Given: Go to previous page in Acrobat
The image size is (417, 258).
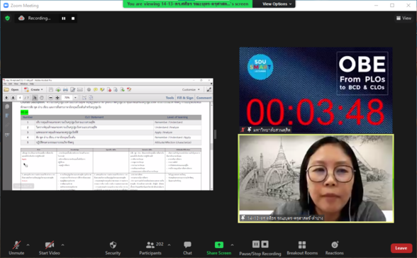Looking at the screenshot, I should [6, 98].
